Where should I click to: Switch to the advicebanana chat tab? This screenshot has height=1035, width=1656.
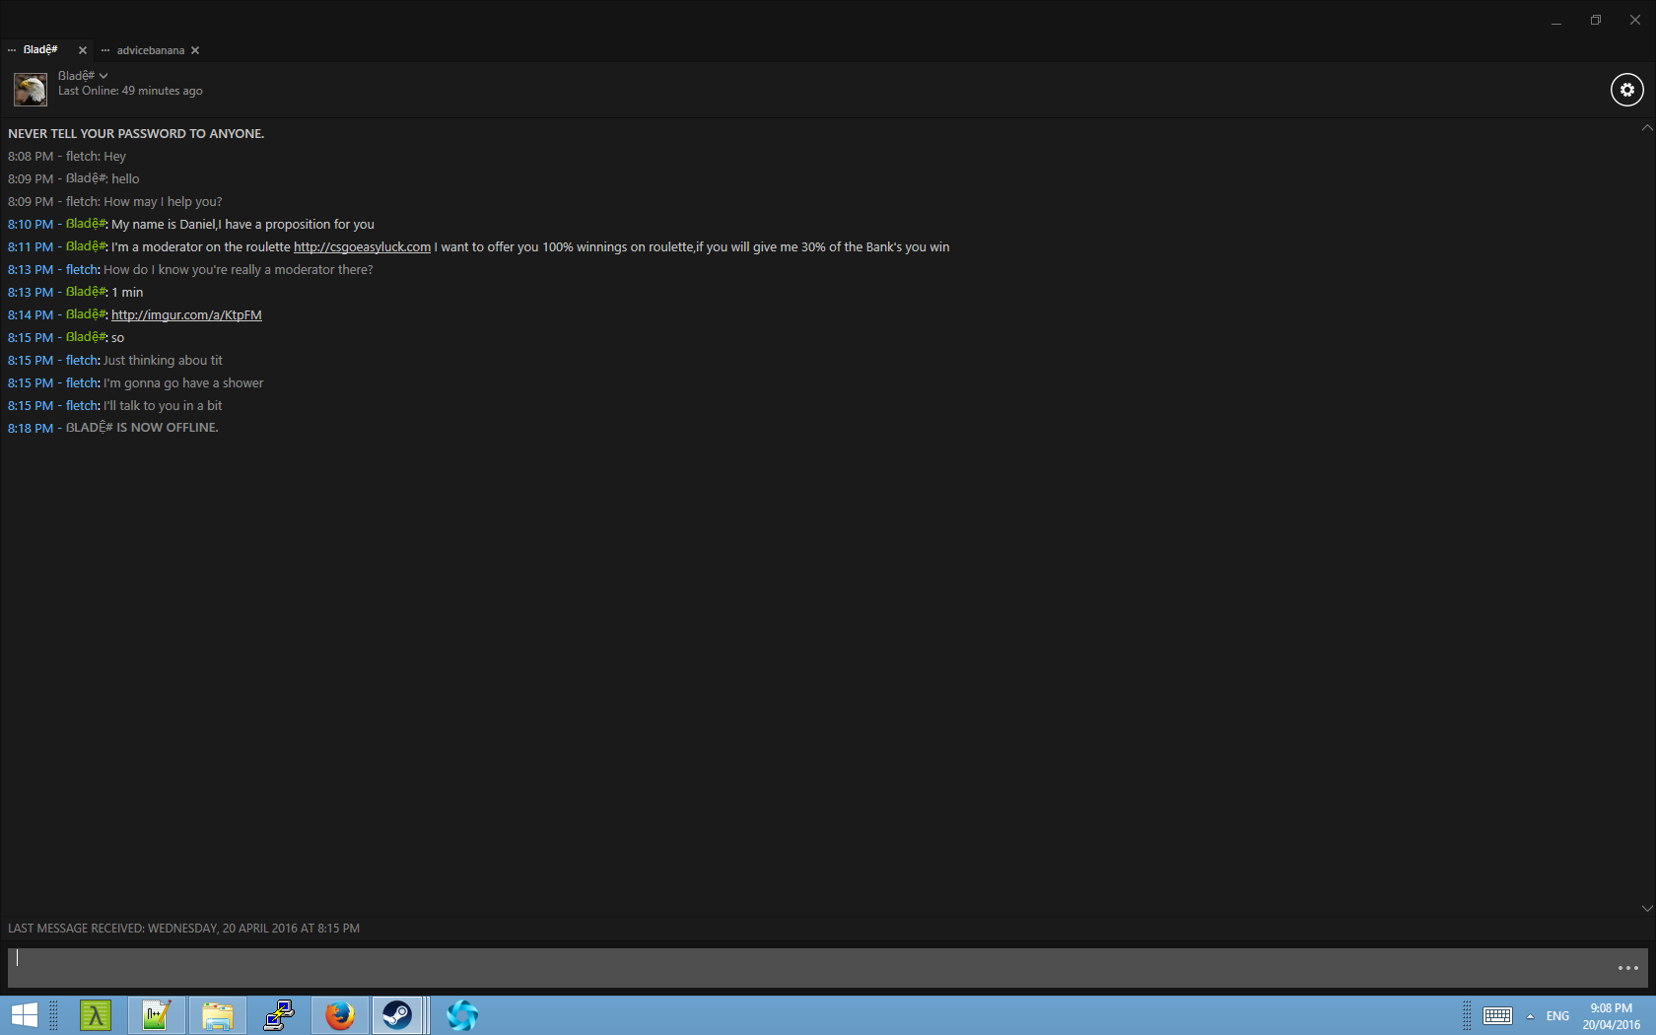(150, 50)
